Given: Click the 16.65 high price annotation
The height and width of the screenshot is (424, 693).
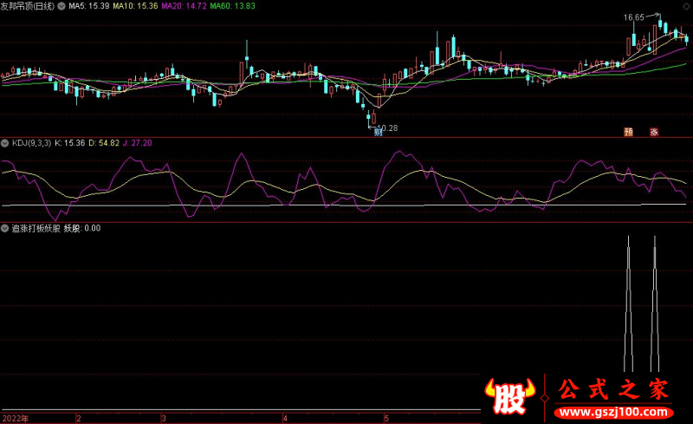Looking at the screenshot, I should point(634,17).
